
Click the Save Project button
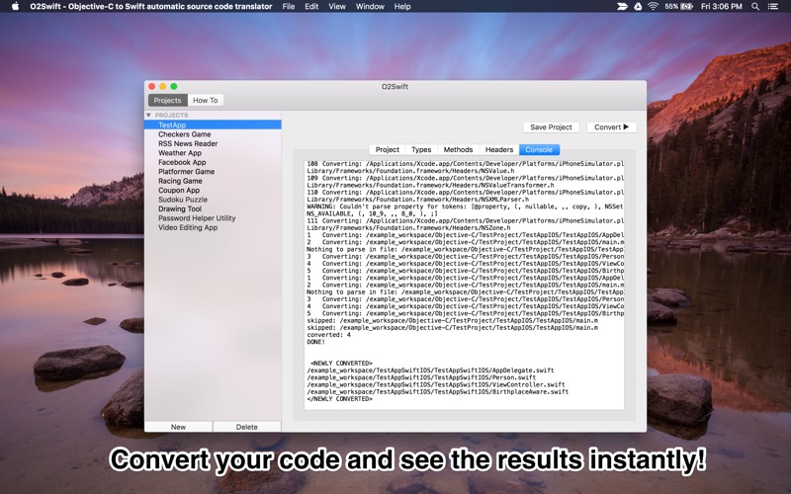click(551, 127)
